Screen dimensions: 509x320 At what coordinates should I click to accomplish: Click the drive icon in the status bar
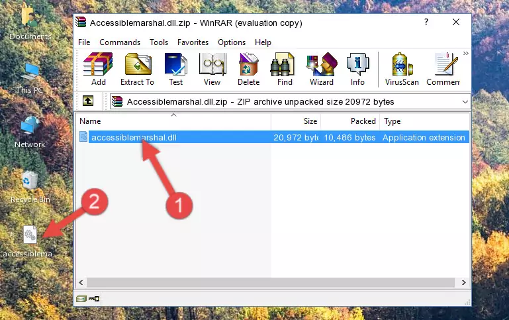click(x=81, y=299)
